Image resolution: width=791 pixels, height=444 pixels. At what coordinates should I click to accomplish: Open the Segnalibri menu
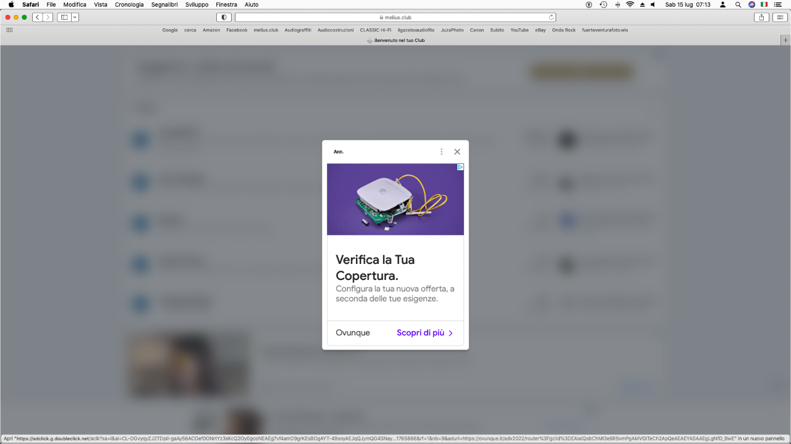tap(164, 4)
